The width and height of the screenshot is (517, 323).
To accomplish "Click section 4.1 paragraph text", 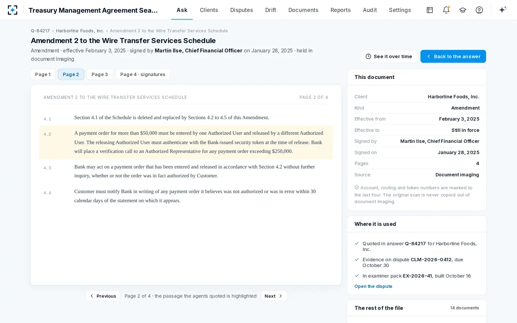I will [172, 117].
